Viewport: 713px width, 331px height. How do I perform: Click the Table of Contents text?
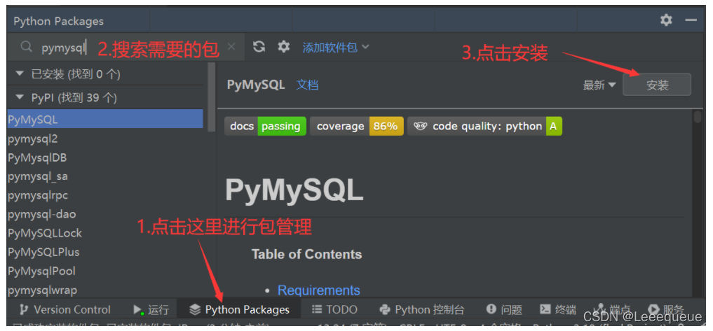[x=307, y=254]
